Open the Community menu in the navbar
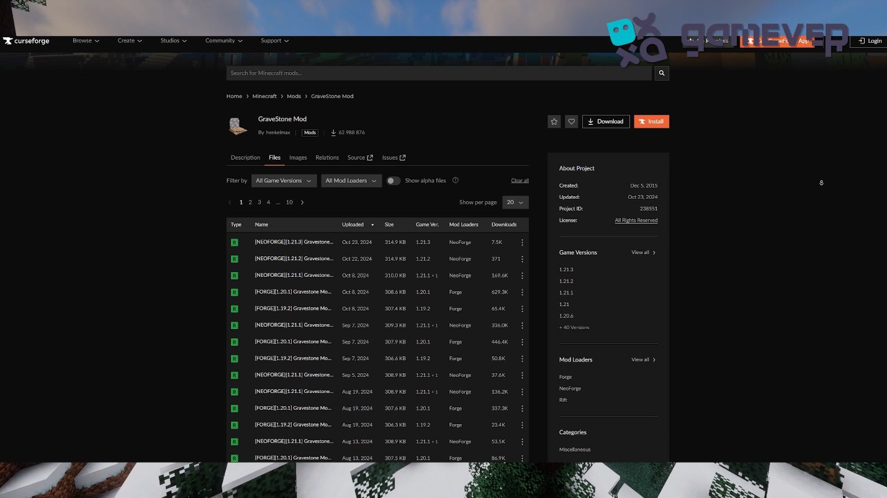 pos(223,40)
